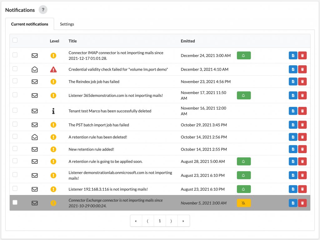This screenshot has width=320, height=240.
Task: Click title 'New retention rule added!'
Action: 91,149
